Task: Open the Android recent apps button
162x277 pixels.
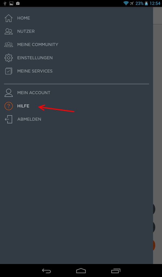Action: coord(116,271)
